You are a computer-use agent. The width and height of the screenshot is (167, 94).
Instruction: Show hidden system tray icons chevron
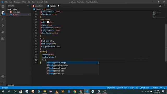[x=142, y=91]
